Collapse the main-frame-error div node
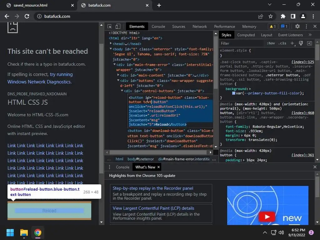This screenshot has height=240, width=320. coord(114,64)
